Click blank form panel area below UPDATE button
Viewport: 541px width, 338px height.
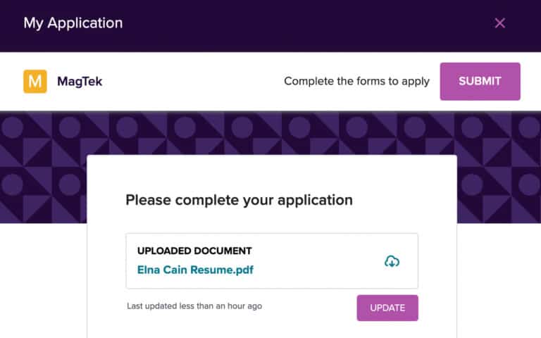271,330
